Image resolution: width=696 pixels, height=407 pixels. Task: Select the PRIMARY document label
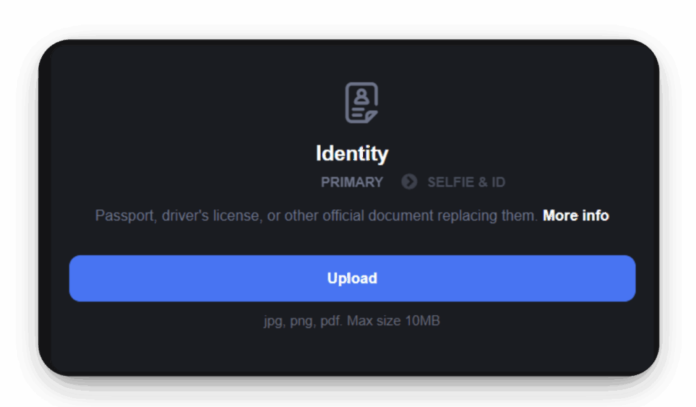(x=351, y=182)
